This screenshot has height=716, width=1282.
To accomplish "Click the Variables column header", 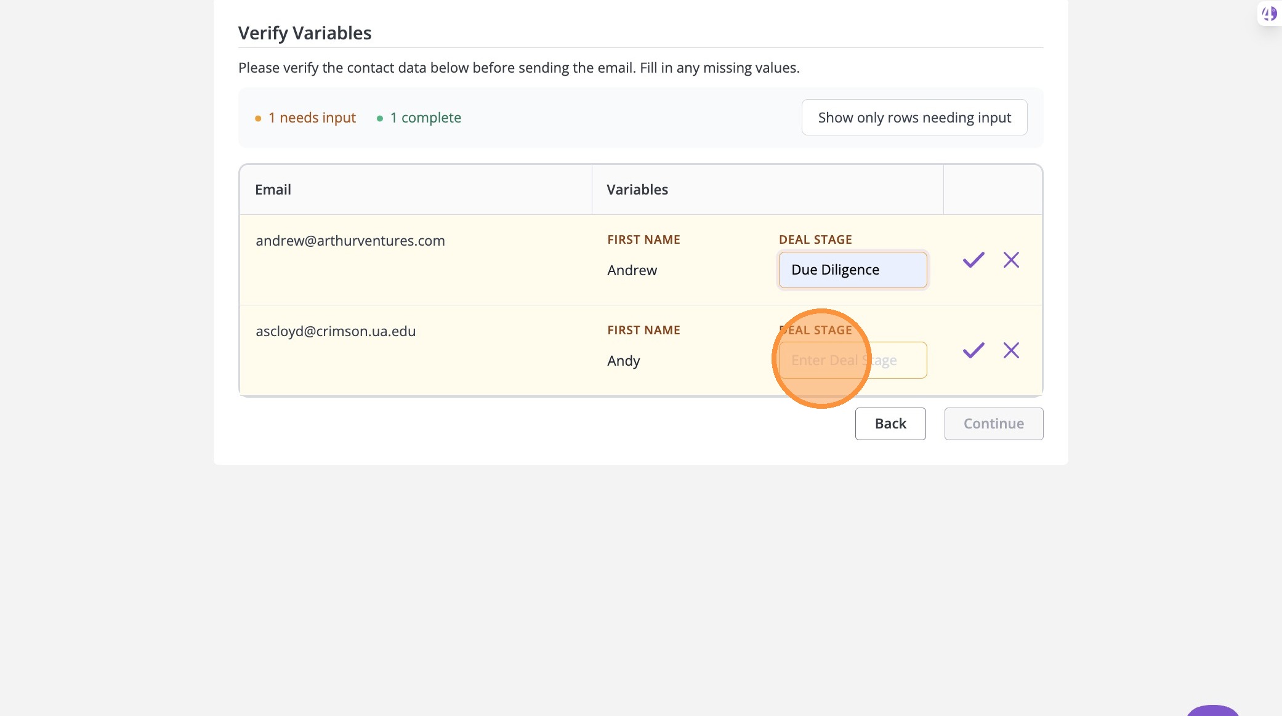I will click(x=637, y=190).
